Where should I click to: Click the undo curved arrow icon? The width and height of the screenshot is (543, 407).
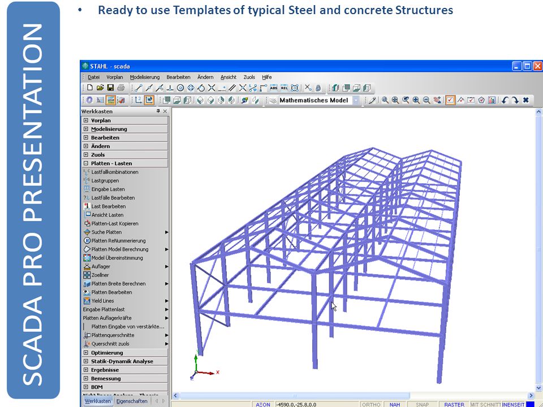(x=505, y=101)
